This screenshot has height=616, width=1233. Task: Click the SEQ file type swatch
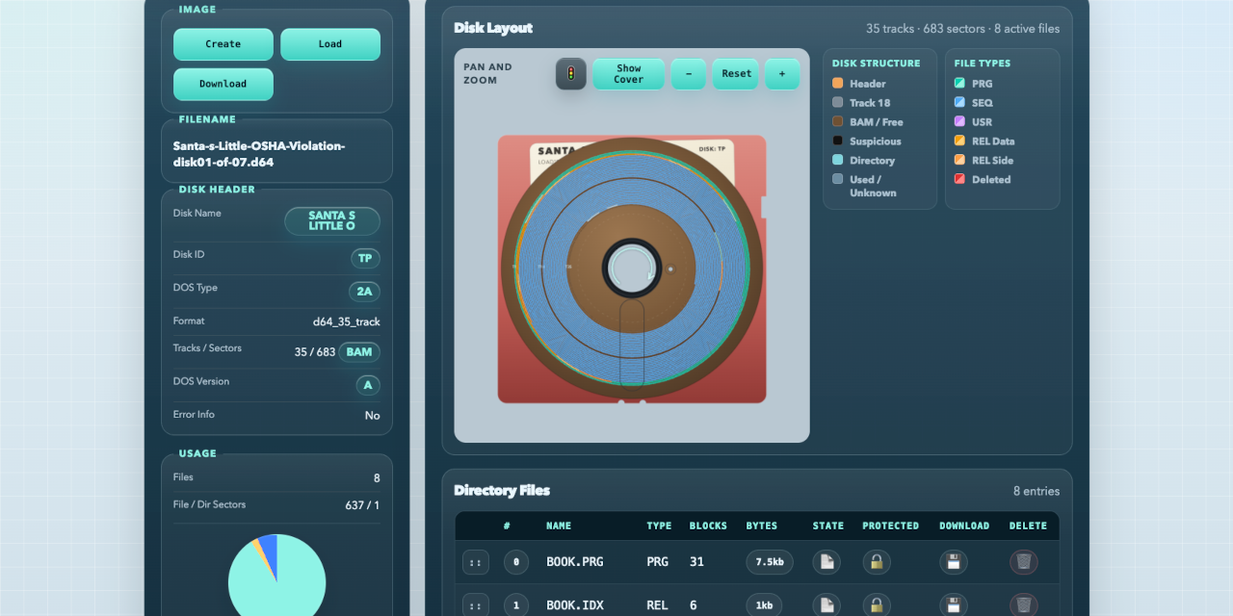(959, 103)
